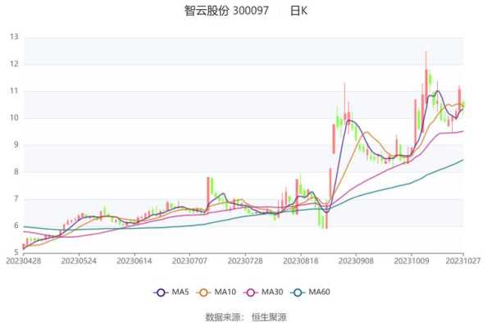Screen dimensions: 492x323
Task: Select the 20231009 date axis label
Action: pos(412,261)
